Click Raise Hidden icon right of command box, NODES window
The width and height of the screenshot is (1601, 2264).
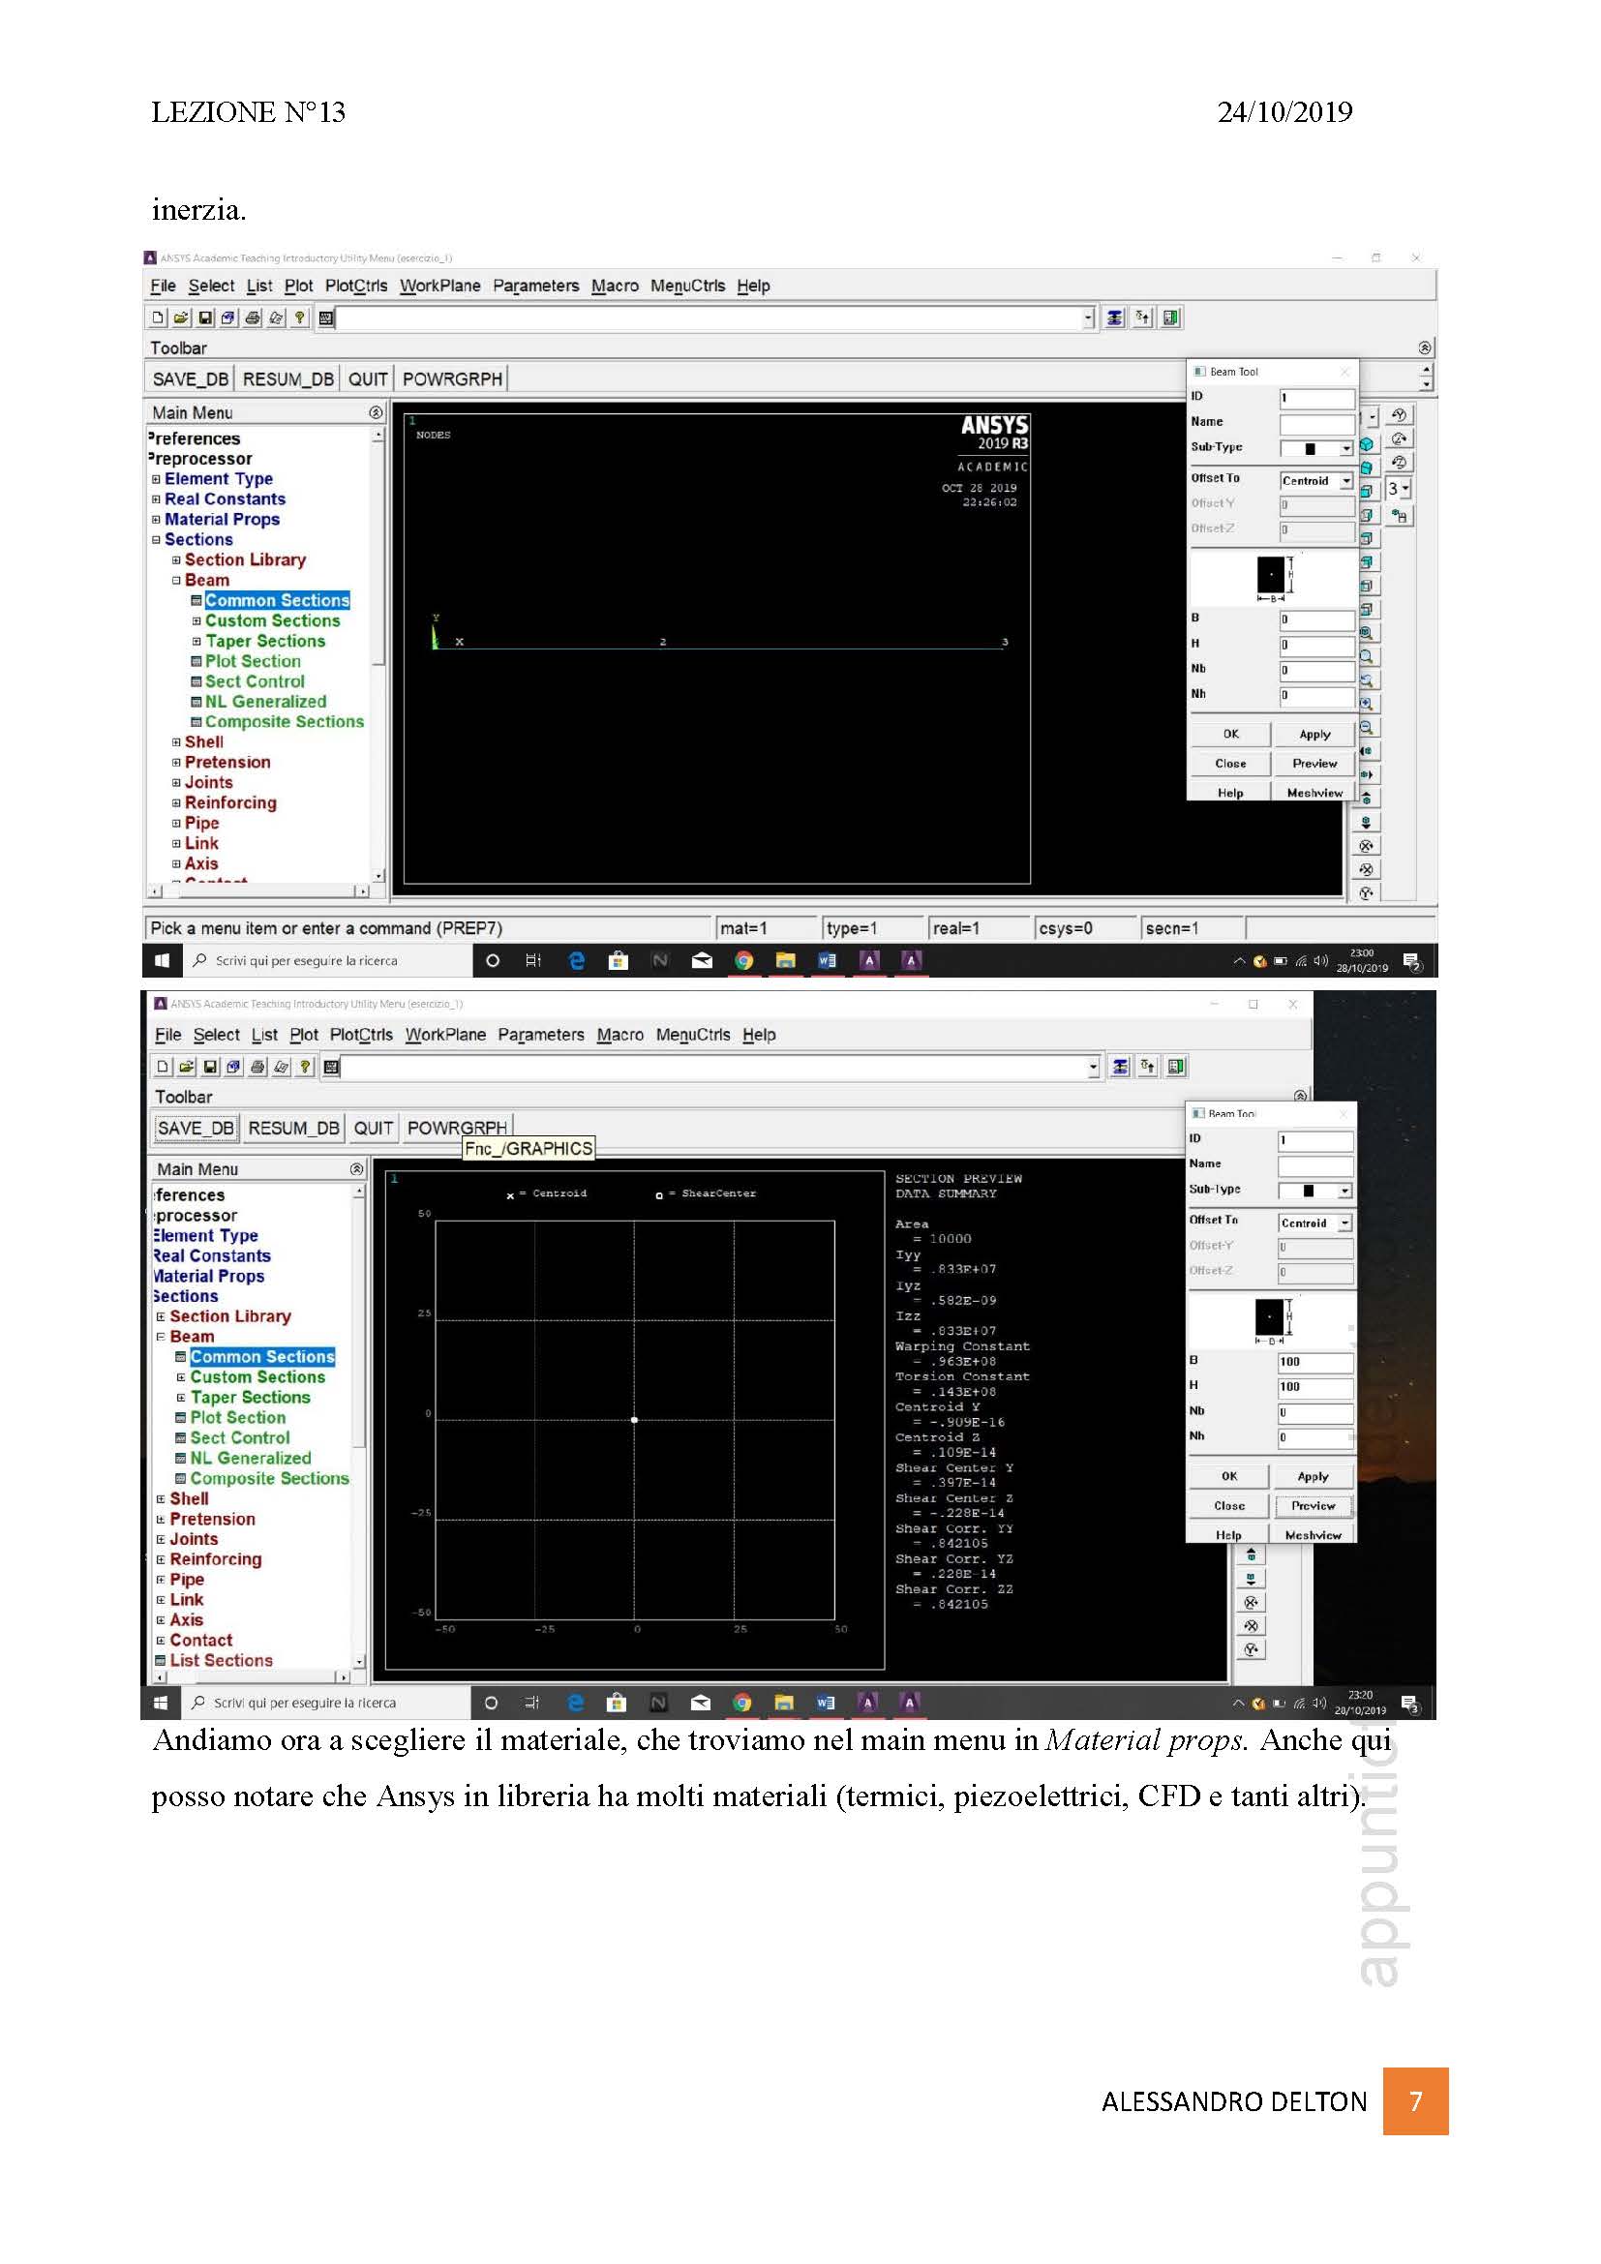[x=1115, y=317]
